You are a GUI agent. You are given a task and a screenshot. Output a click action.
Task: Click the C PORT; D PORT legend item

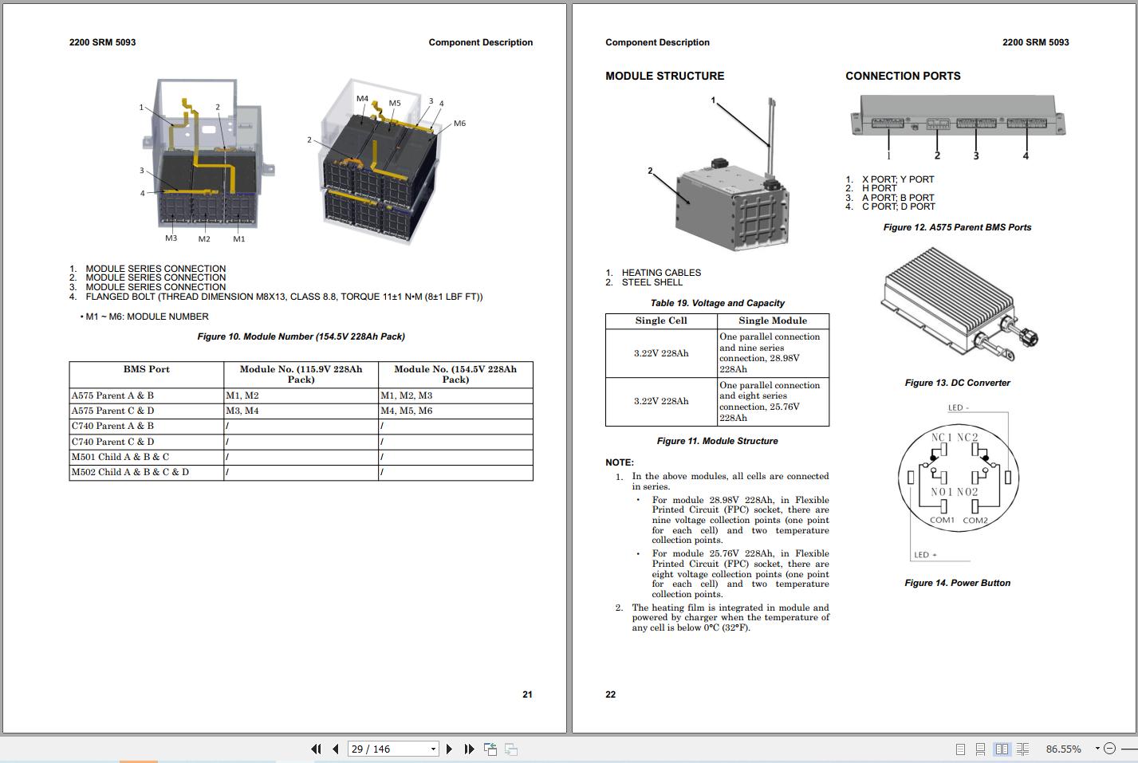point(899,206)
